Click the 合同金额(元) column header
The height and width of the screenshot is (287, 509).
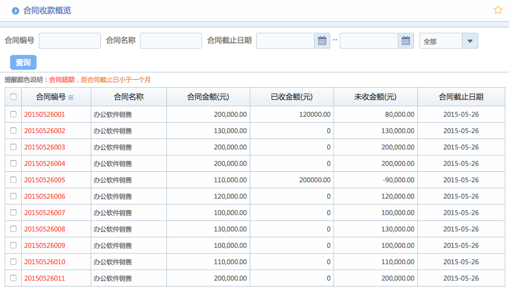point(208,97)
